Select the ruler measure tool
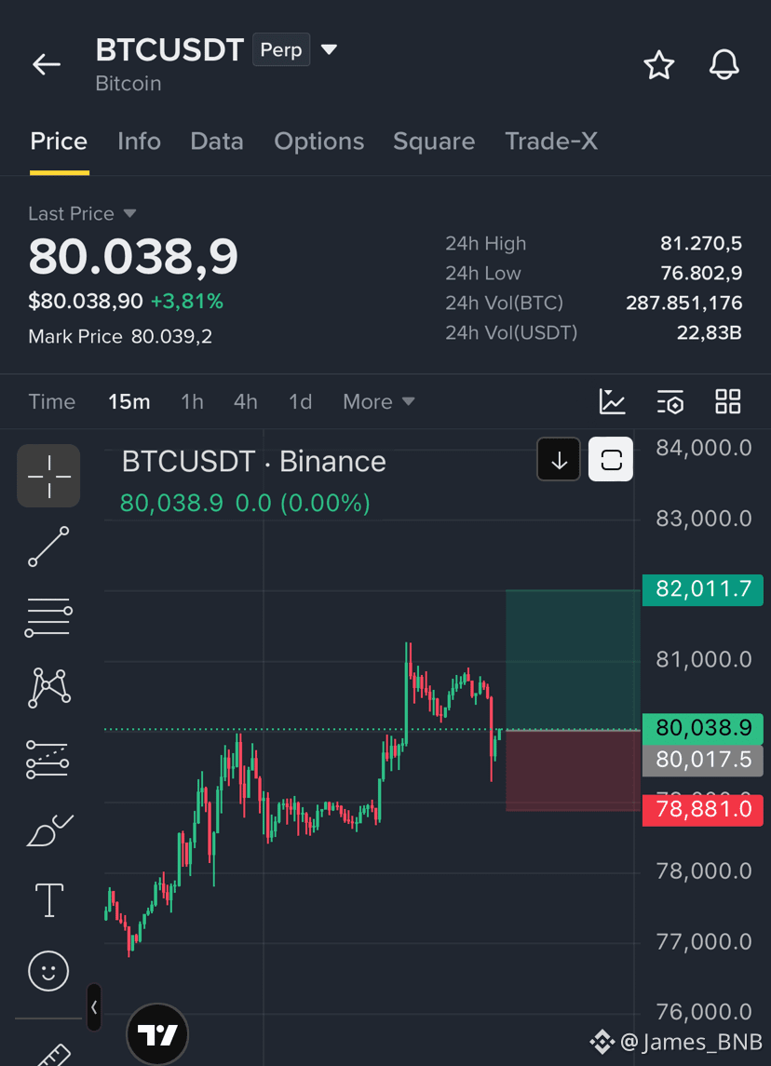 pyautogui.click(x=54, y=1054)
